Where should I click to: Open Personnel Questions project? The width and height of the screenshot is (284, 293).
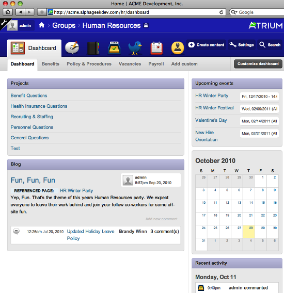point(32,127)
